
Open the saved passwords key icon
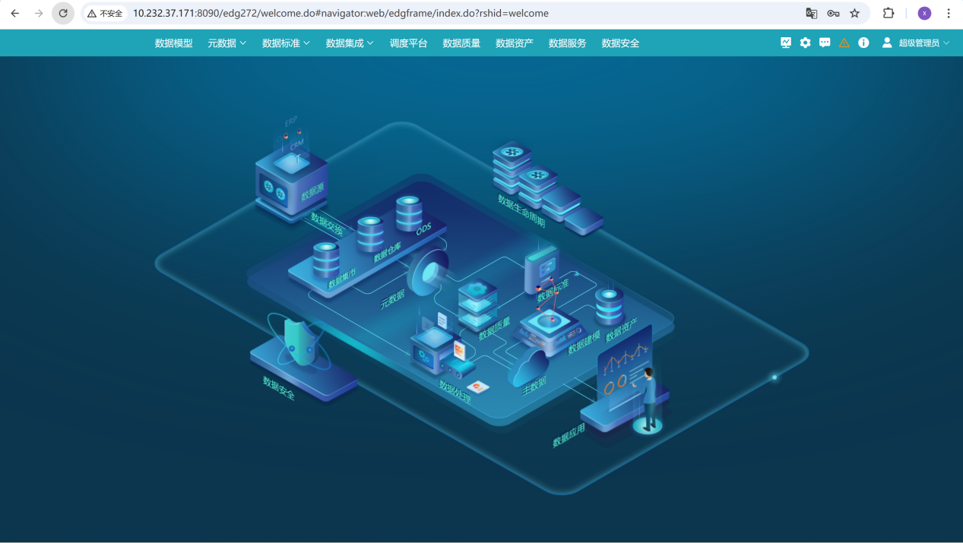(833, 14)
